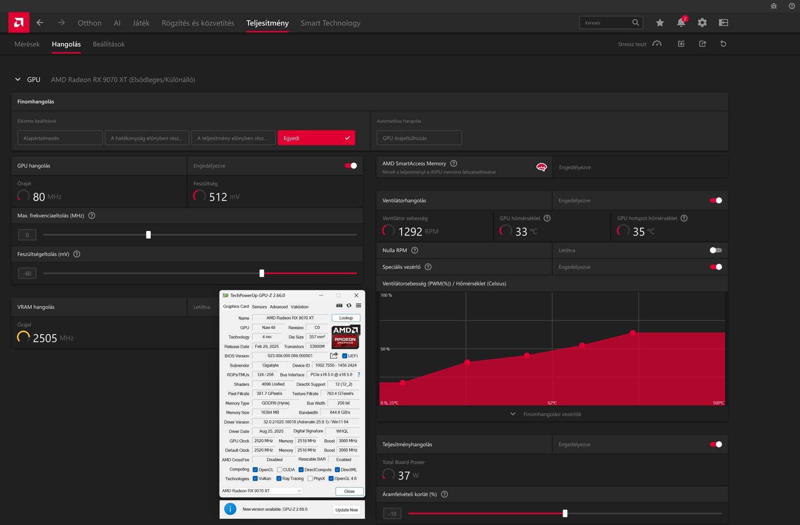Show help for Max. frekvenciaeltolás
This screenshot has width=800, height=525.
(92, 216)
